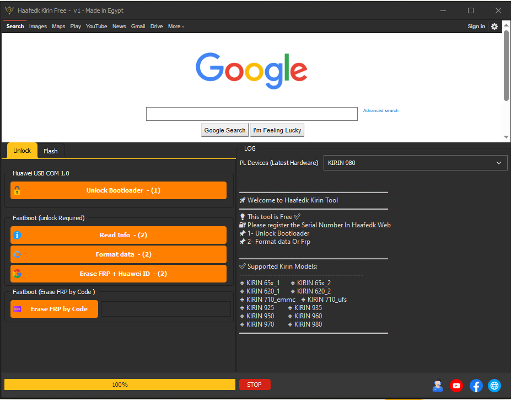Switch to the Unlock tab
This screenshot has width=511, height=400.
click(22, 151)
